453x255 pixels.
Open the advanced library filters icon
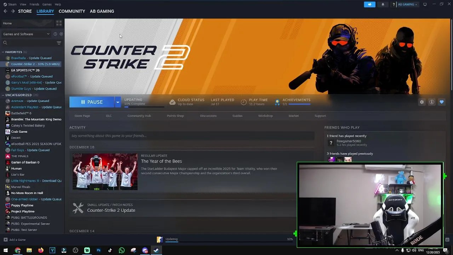point(59,43)
